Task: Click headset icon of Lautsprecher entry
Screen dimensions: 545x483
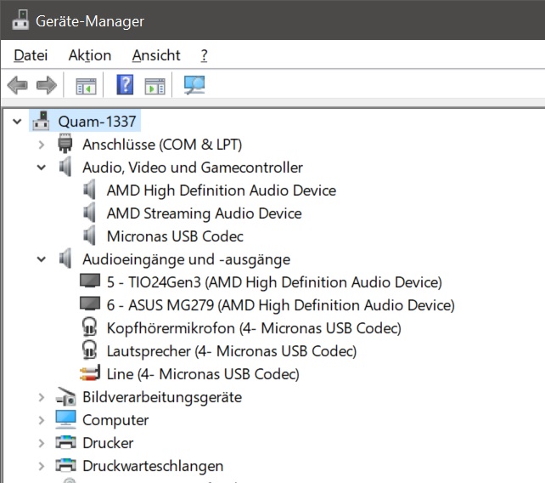Action: (x=89, y=349)
